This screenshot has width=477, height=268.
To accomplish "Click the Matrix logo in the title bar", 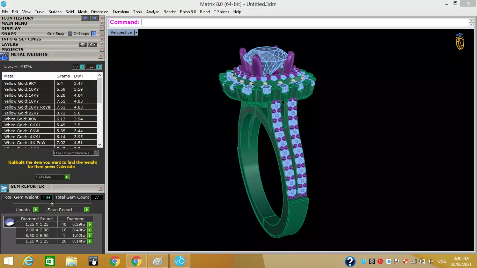I will click(4, 4).
